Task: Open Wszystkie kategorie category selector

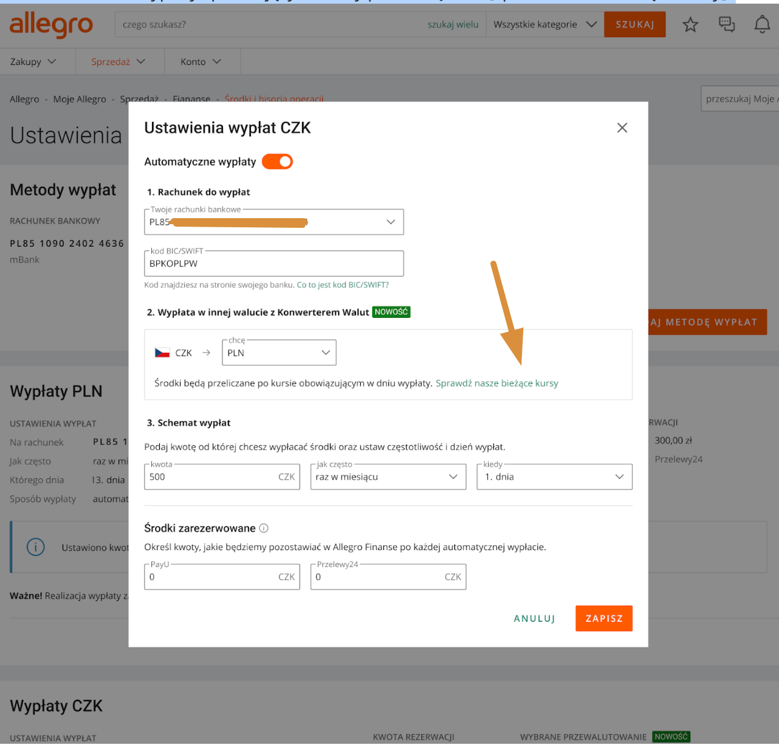Action: click(545, 25)
